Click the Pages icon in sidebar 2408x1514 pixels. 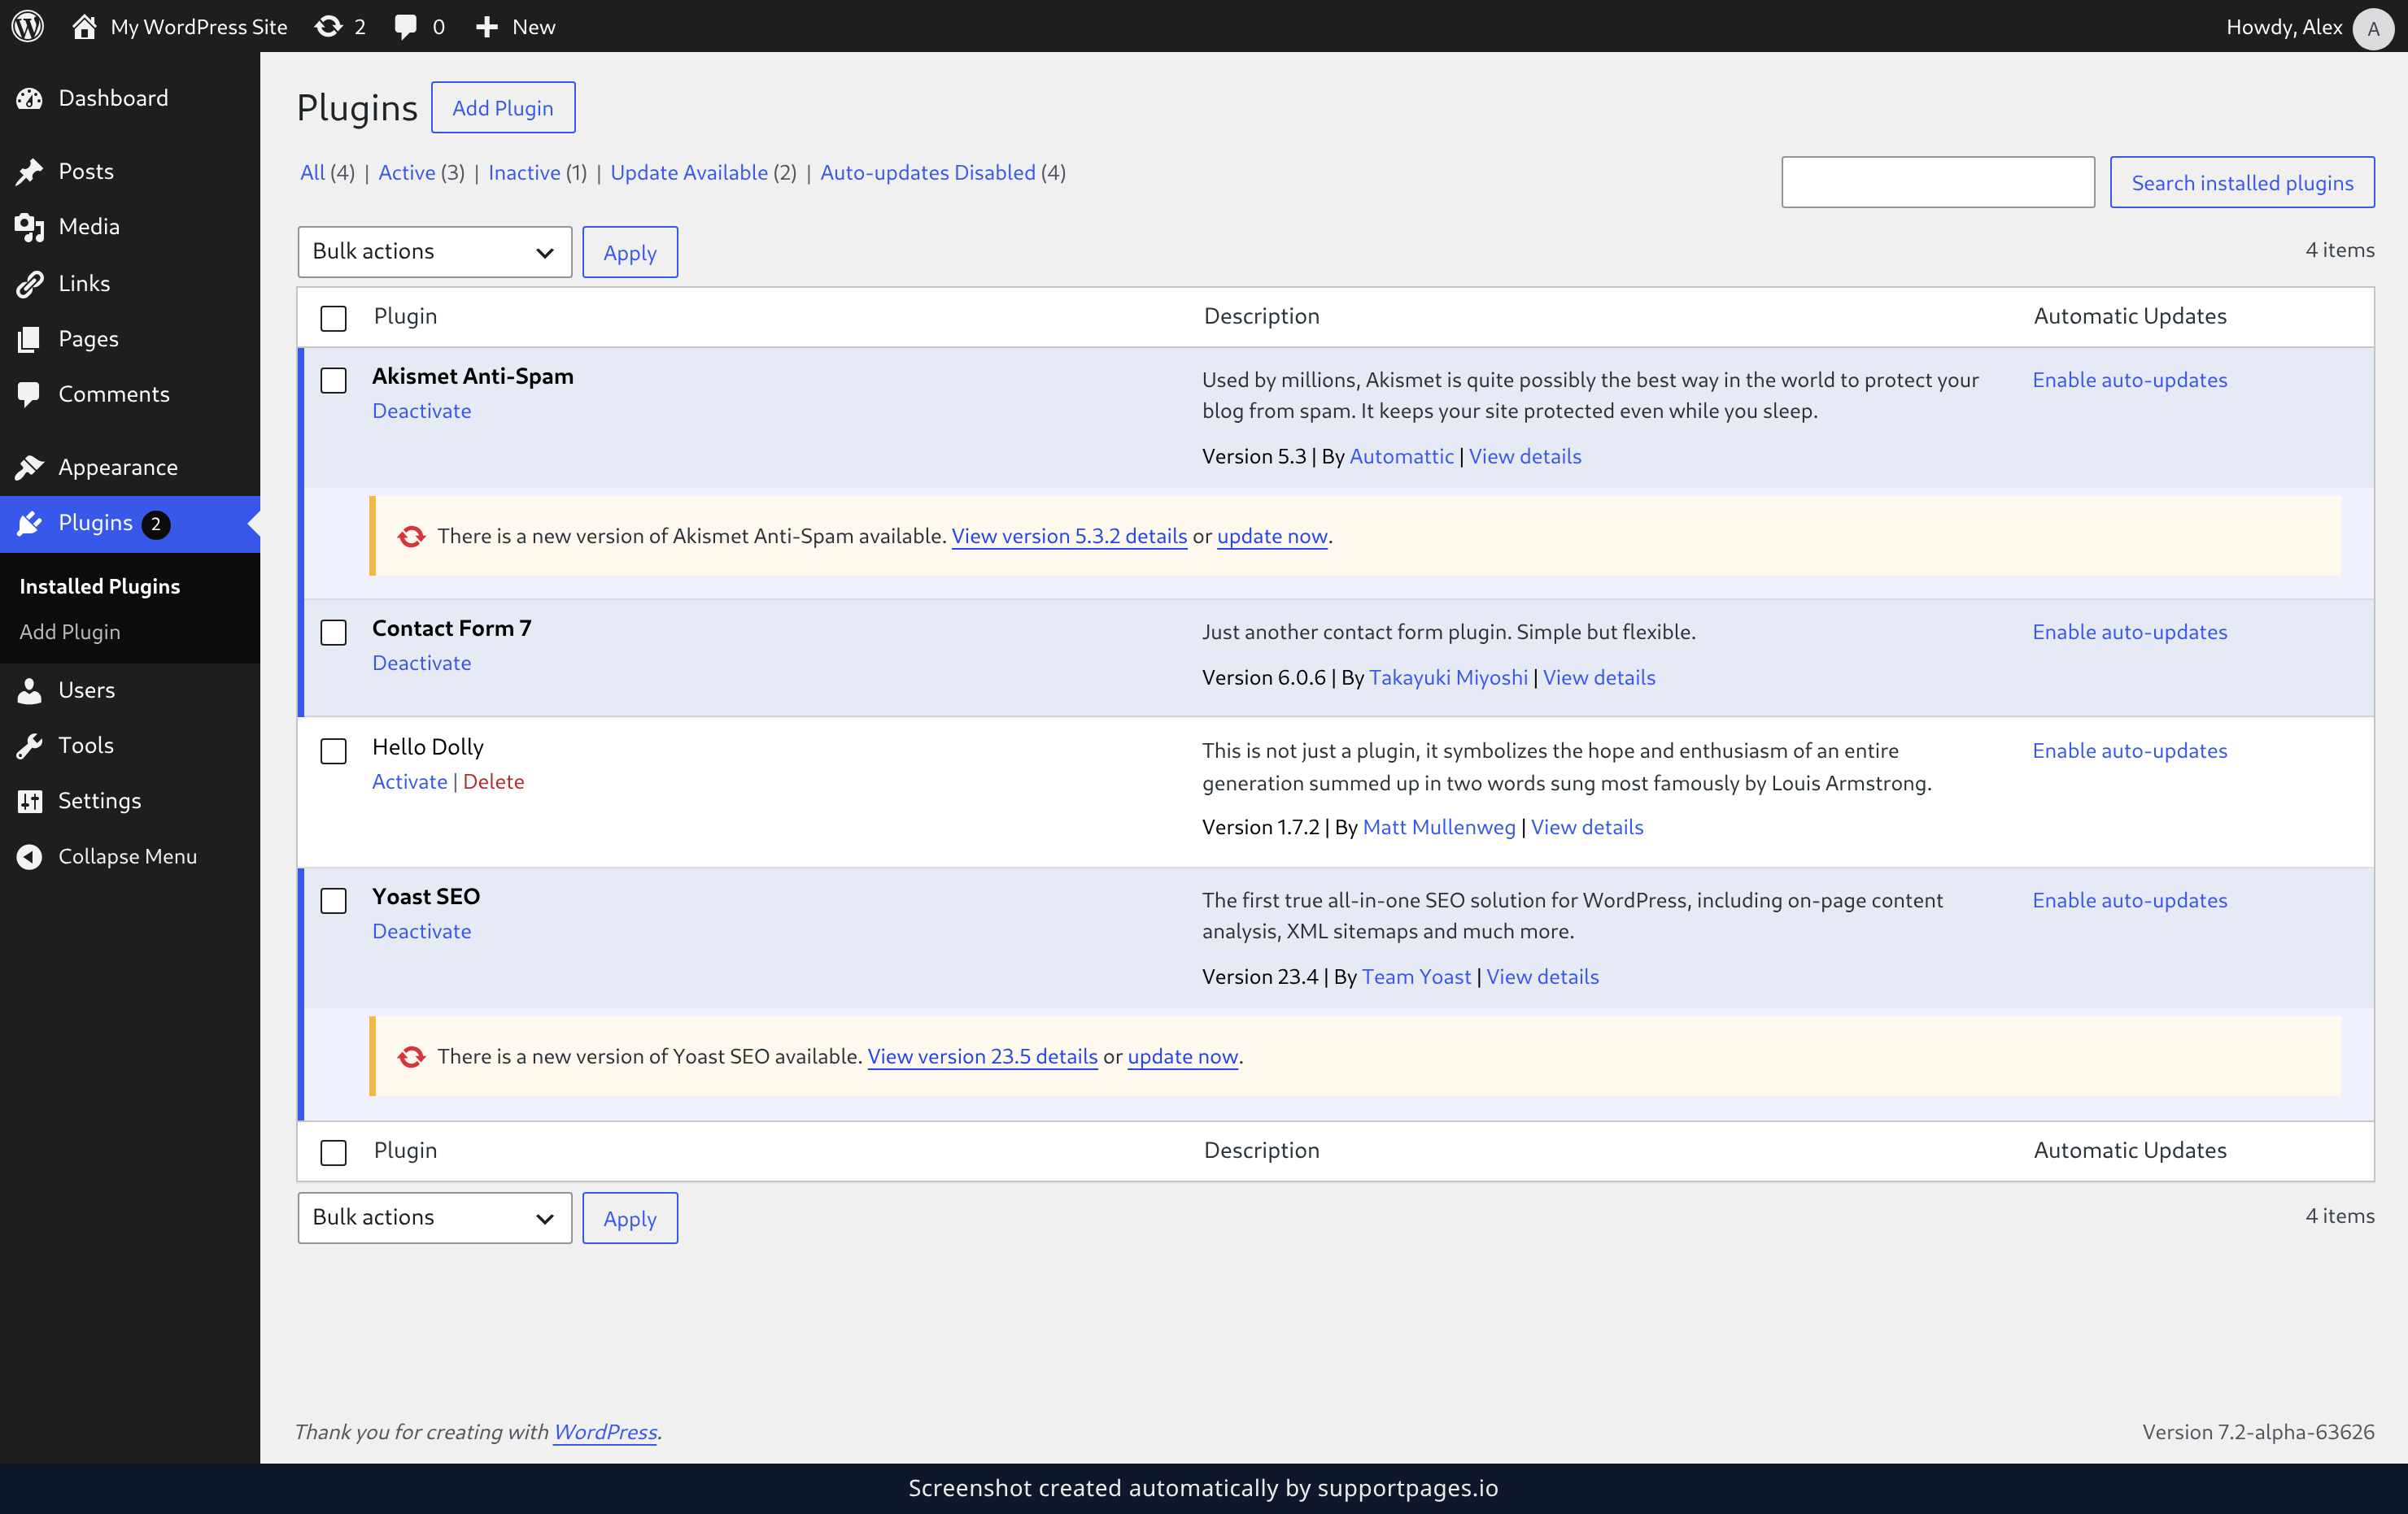click(x=30, y=339)
